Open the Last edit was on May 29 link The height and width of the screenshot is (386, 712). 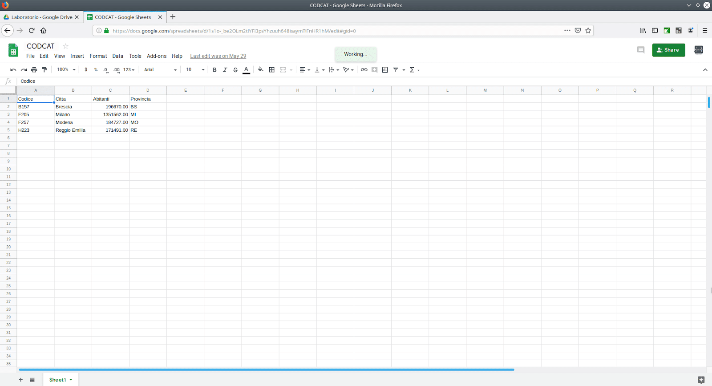[x=218, y=56]
